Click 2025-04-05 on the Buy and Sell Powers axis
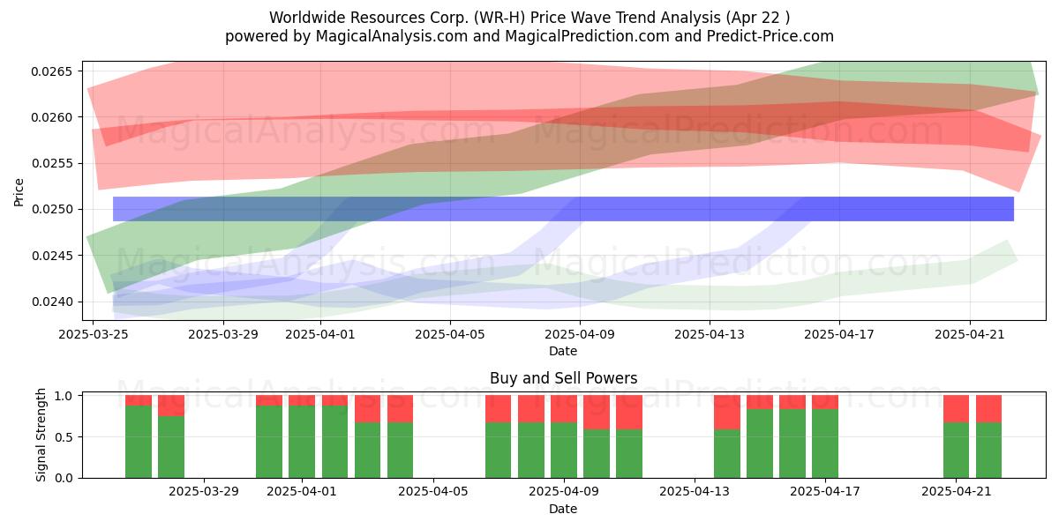This screenshot has height=529, width=1059. coord(432,492)
